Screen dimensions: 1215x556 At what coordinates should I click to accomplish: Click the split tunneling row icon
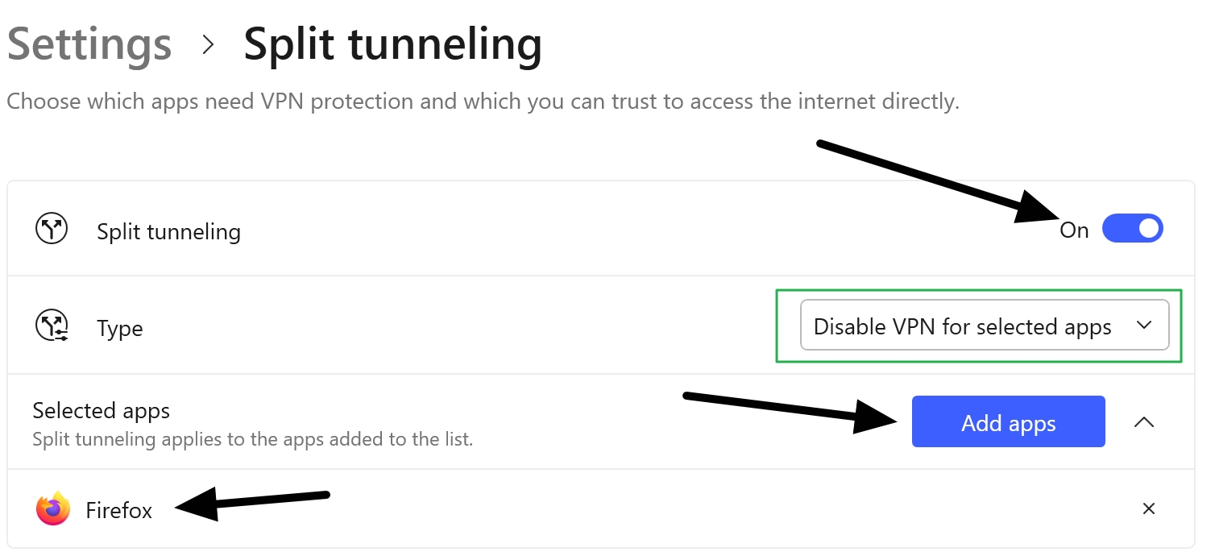click(x=52, y=230)
